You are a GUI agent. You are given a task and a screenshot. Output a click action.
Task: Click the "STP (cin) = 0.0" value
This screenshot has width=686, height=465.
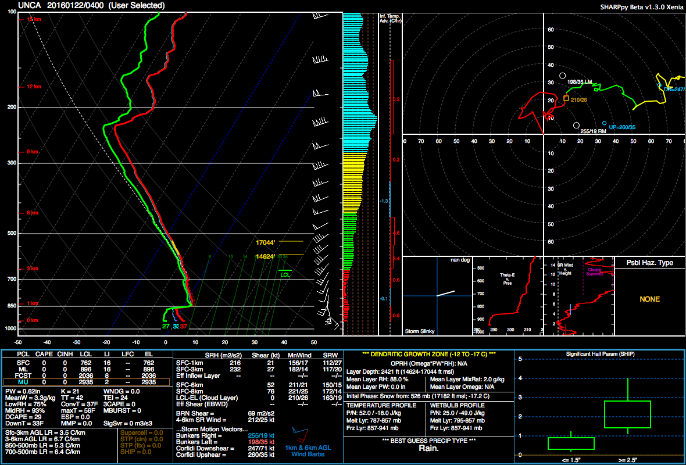pos(142,439)
